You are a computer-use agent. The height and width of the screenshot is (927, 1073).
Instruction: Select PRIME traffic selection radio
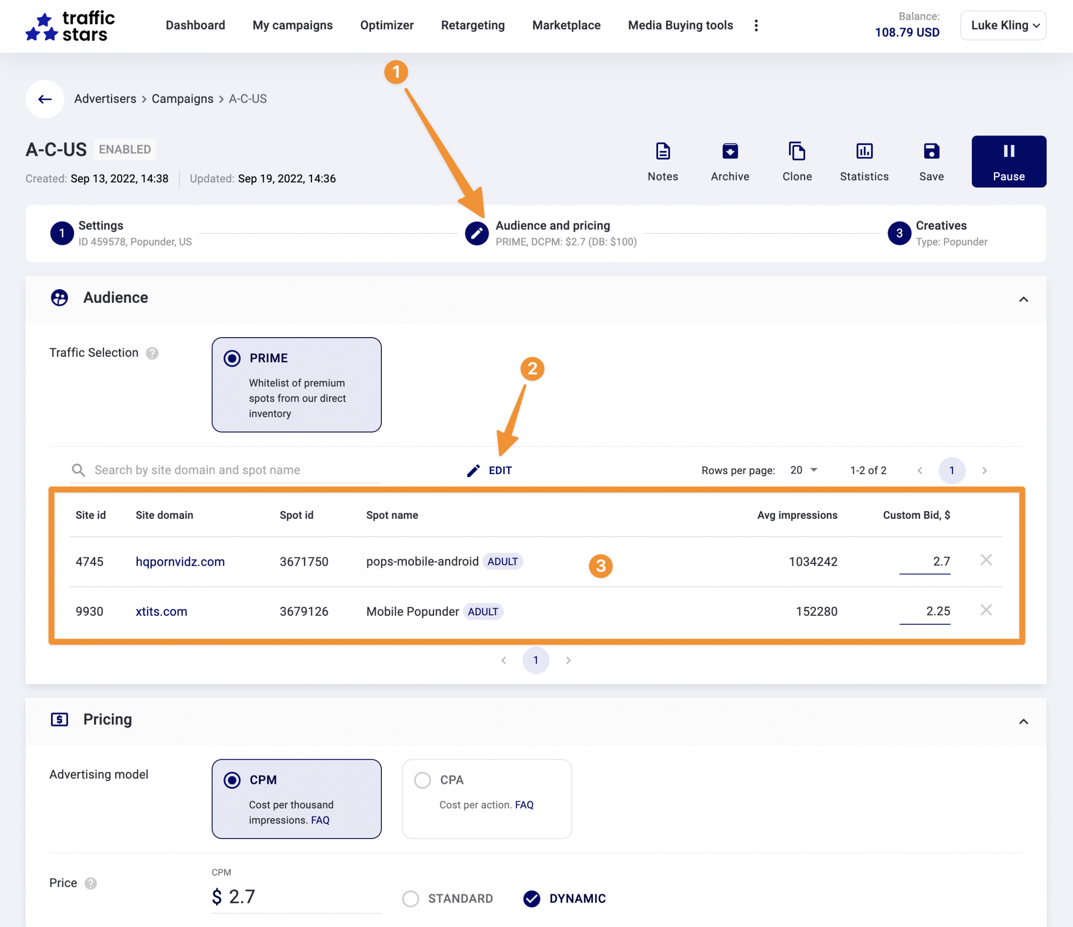pyautogui.click(x=232, y=358)
